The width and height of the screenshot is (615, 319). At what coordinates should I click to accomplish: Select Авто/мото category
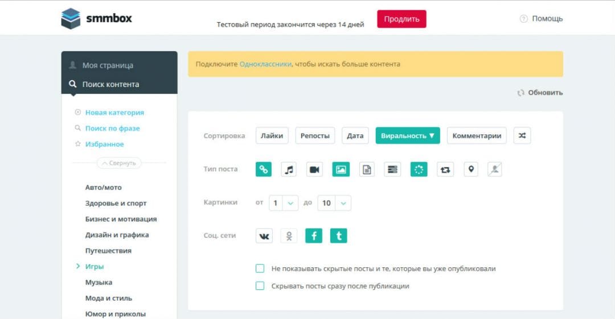(x=104, y=187)
